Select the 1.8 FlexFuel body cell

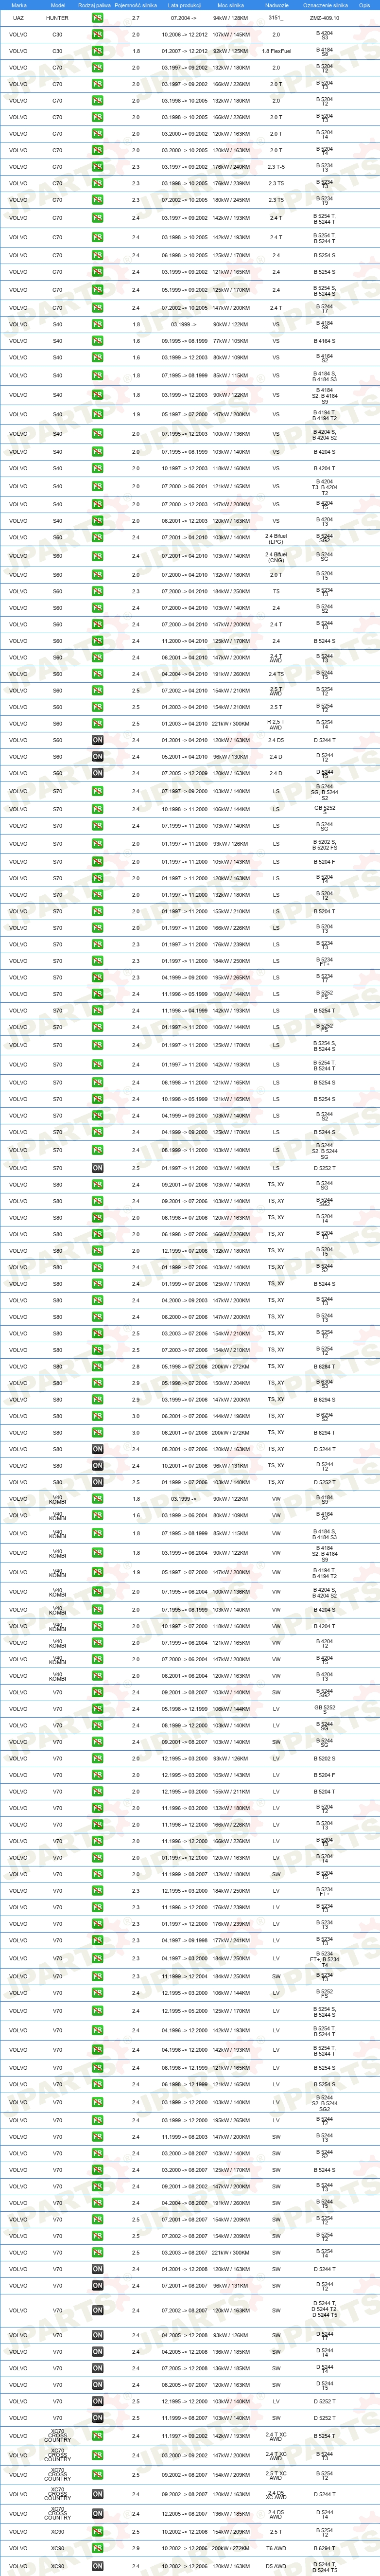click(277, 51)
